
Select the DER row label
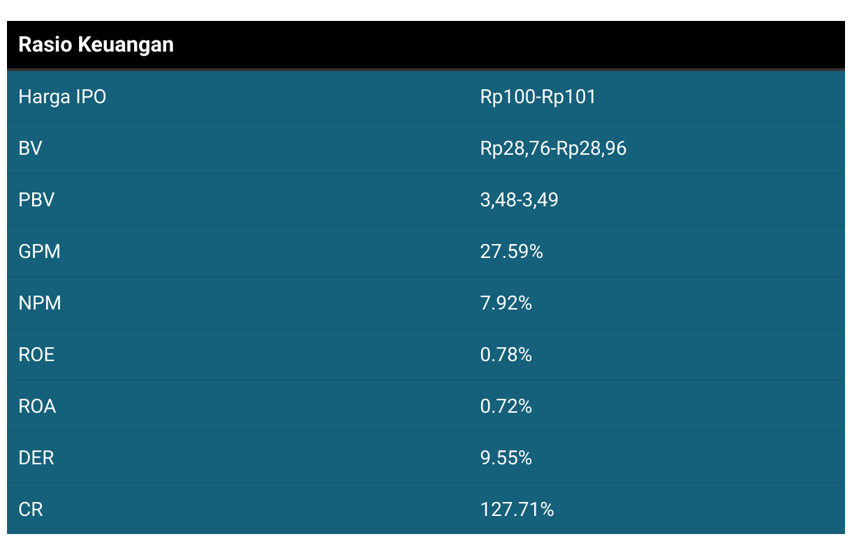36,458
